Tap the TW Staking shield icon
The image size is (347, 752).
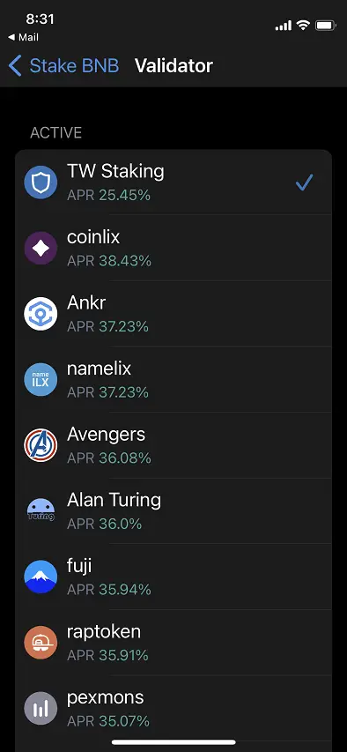[x=41, y=182]
